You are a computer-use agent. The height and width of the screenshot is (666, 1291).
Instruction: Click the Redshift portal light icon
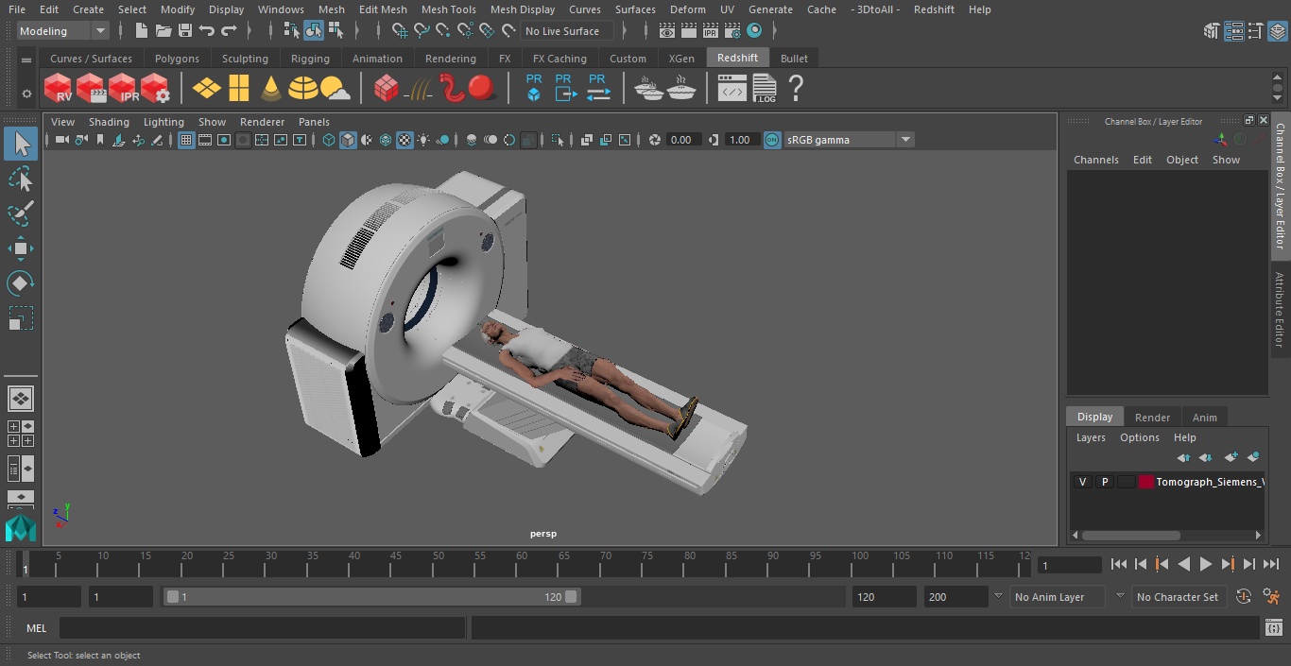[239, 89]
